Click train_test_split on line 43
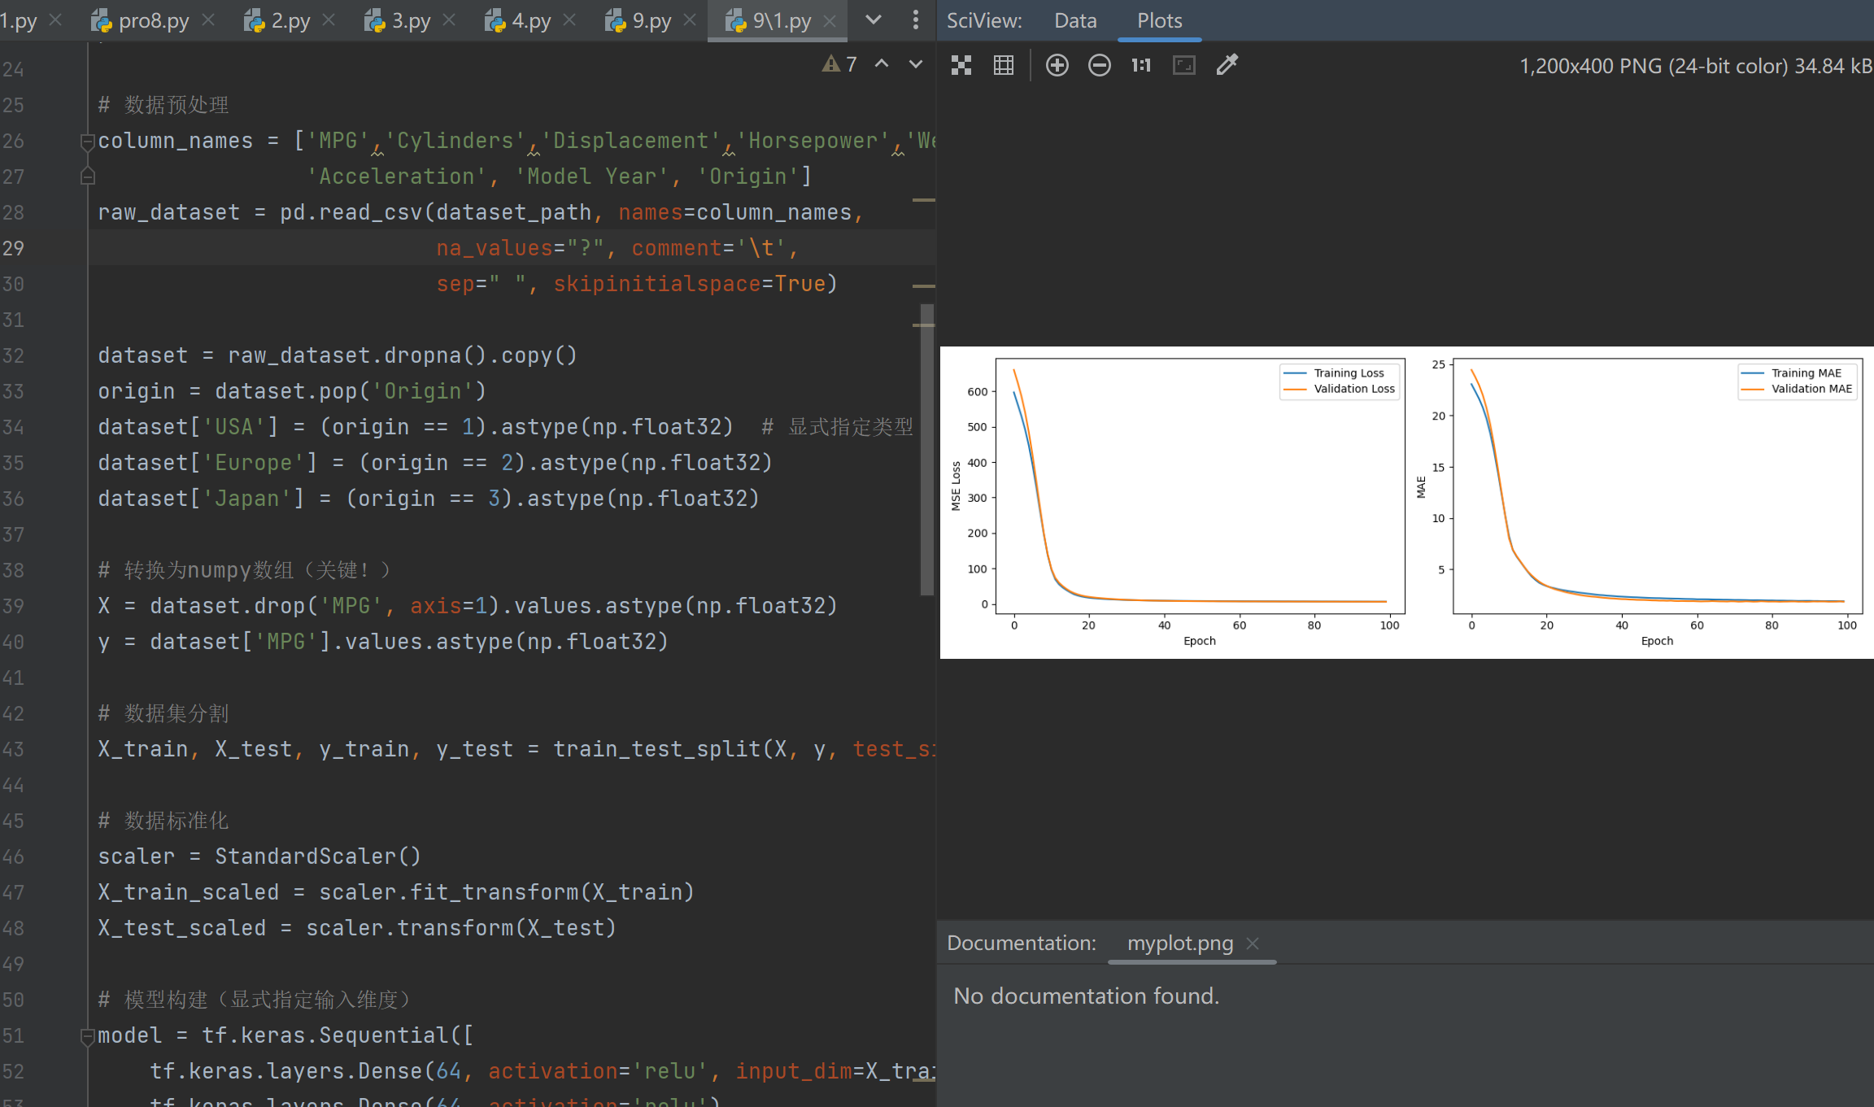 (656, 749)
